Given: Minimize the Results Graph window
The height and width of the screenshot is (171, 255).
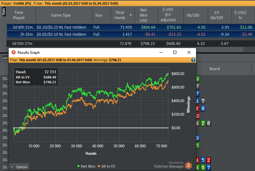Looking at the screenshot, I should pyautogui.click(x=161, y=52).
